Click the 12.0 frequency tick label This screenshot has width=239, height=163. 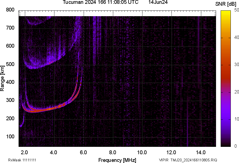pyautogui.click(x=171, y=153)
